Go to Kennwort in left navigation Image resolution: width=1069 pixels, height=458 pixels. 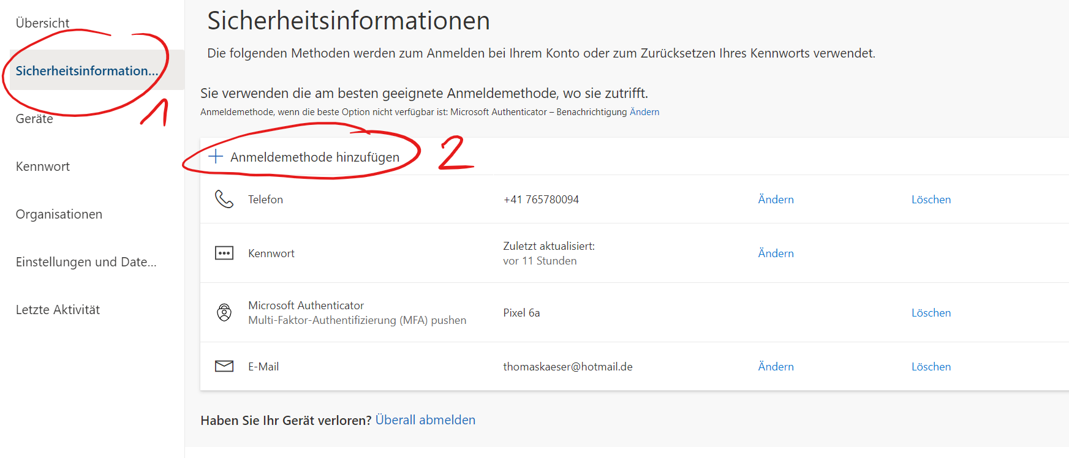tap(43, 167)
